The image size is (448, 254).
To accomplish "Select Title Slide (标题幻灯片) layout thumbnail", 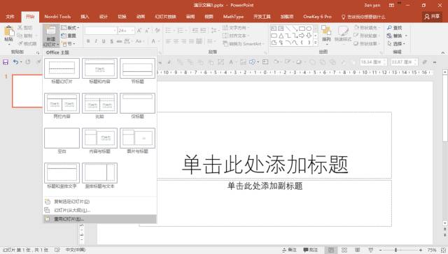I will coord(62,68).
